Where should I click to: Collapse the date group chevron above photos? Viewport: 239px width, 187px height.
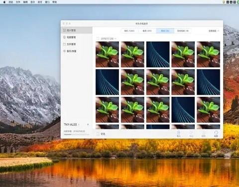[116, 38]
